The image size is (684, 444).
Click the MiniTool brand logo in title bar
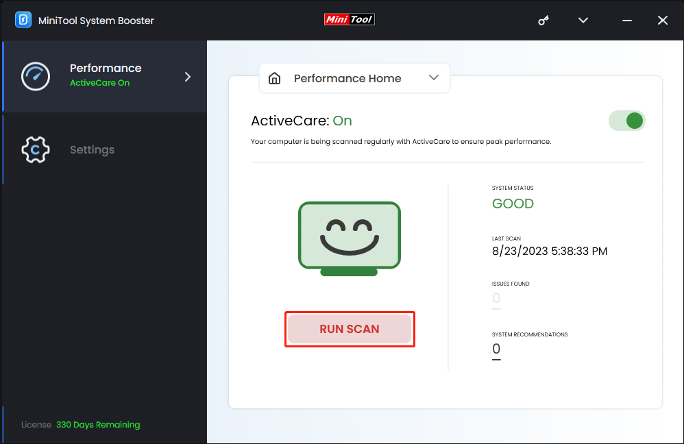[x=350, y=19]
